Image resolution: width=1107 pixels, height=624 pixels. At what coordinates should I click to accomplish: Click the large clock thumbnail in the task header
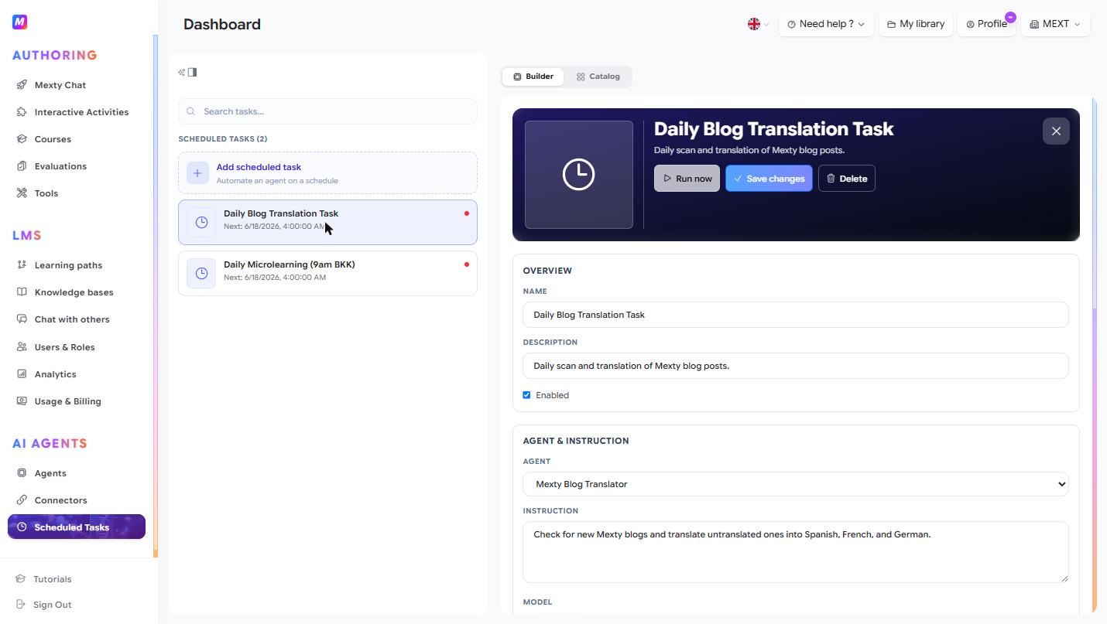(579, 175)
